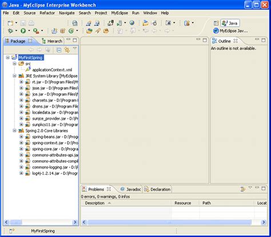Open the Source menu
This screenshot has height=237, width=271.
tap(30, 13)
